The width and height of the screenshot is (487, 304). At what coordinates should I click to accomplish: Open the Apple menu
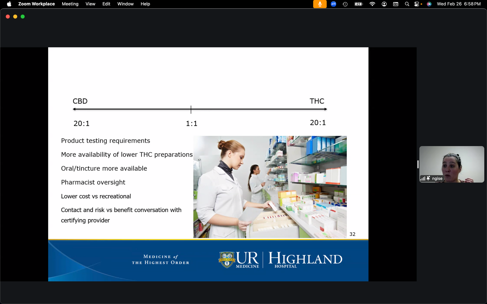pos(9,4)
